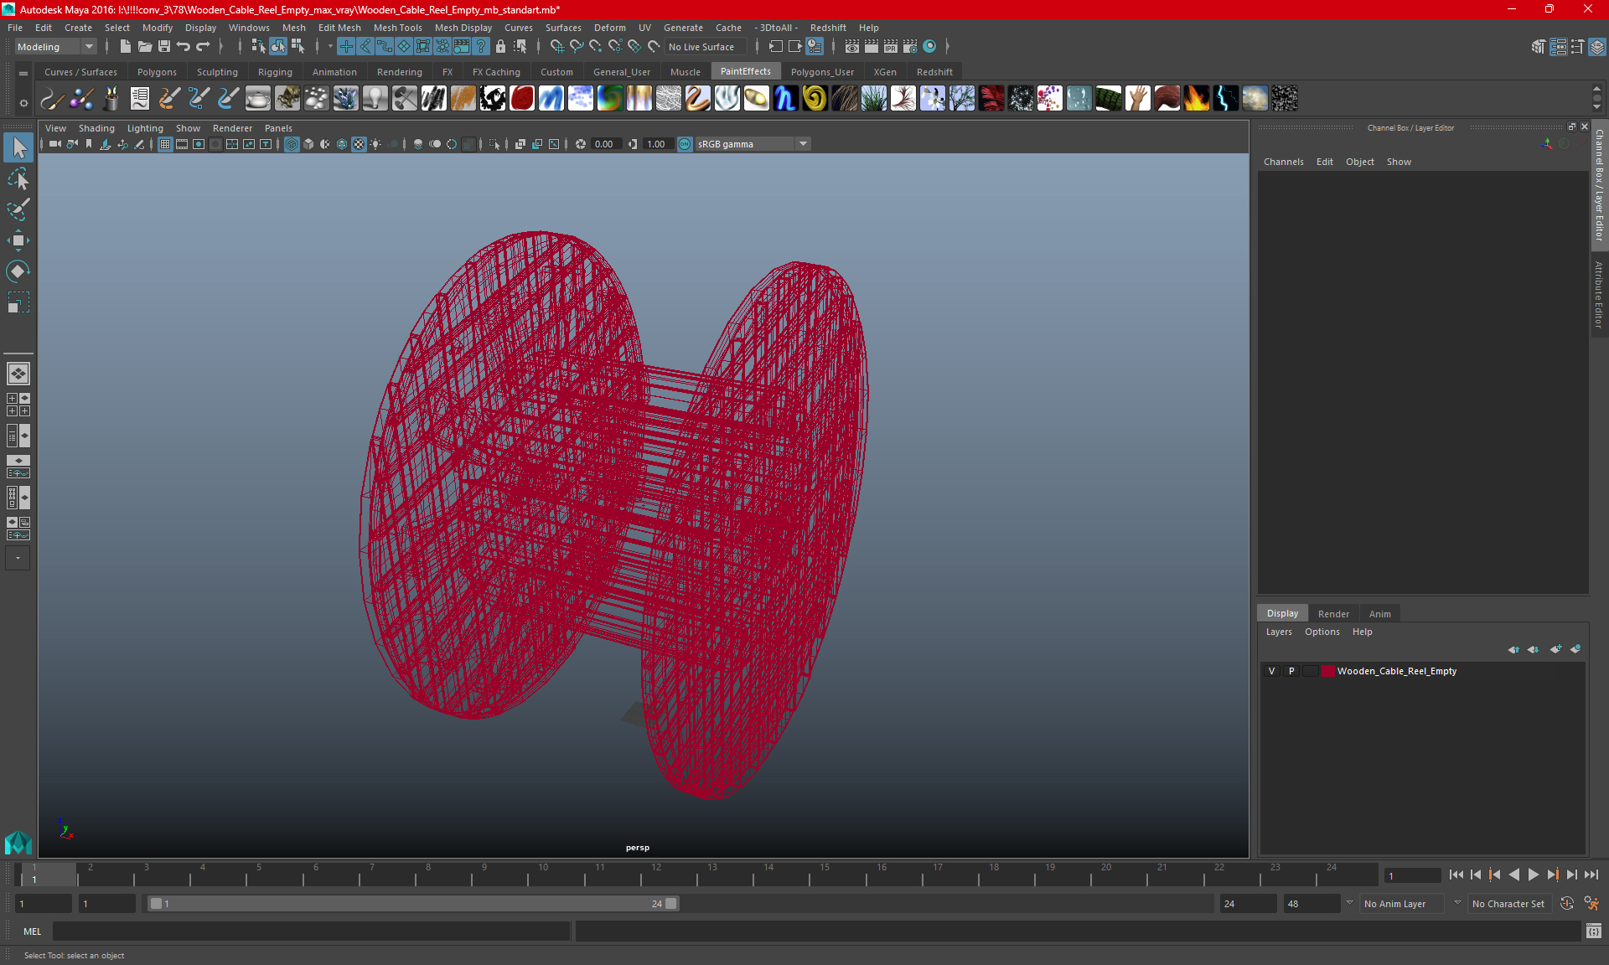The height and width of the screenshot is (965, 1609).
Task: Switch to the Polygons shelf tab
Action: [157, 72]
